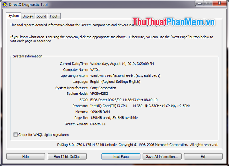
Task: Click the DirectX Version label
Action: tap(77, 124)
